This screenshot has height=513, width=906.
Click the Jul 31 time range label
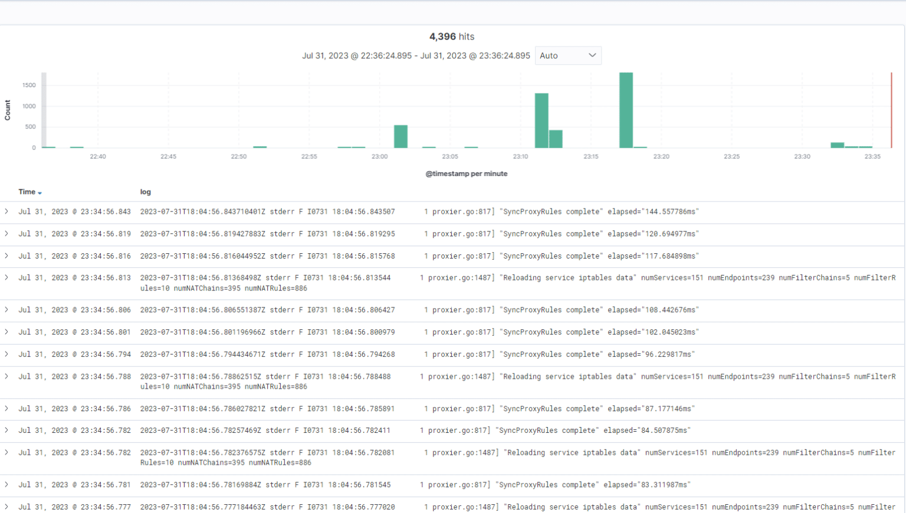(x=415, y=55)
